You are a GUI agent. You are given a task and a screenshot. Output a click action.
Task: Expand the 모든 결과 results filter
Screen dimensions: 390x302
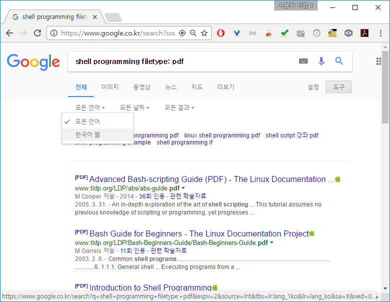[x=179, y=107]
